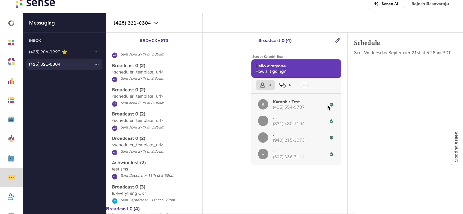
Task: Open the Sense Support side tab
Action: click(457, 147)
